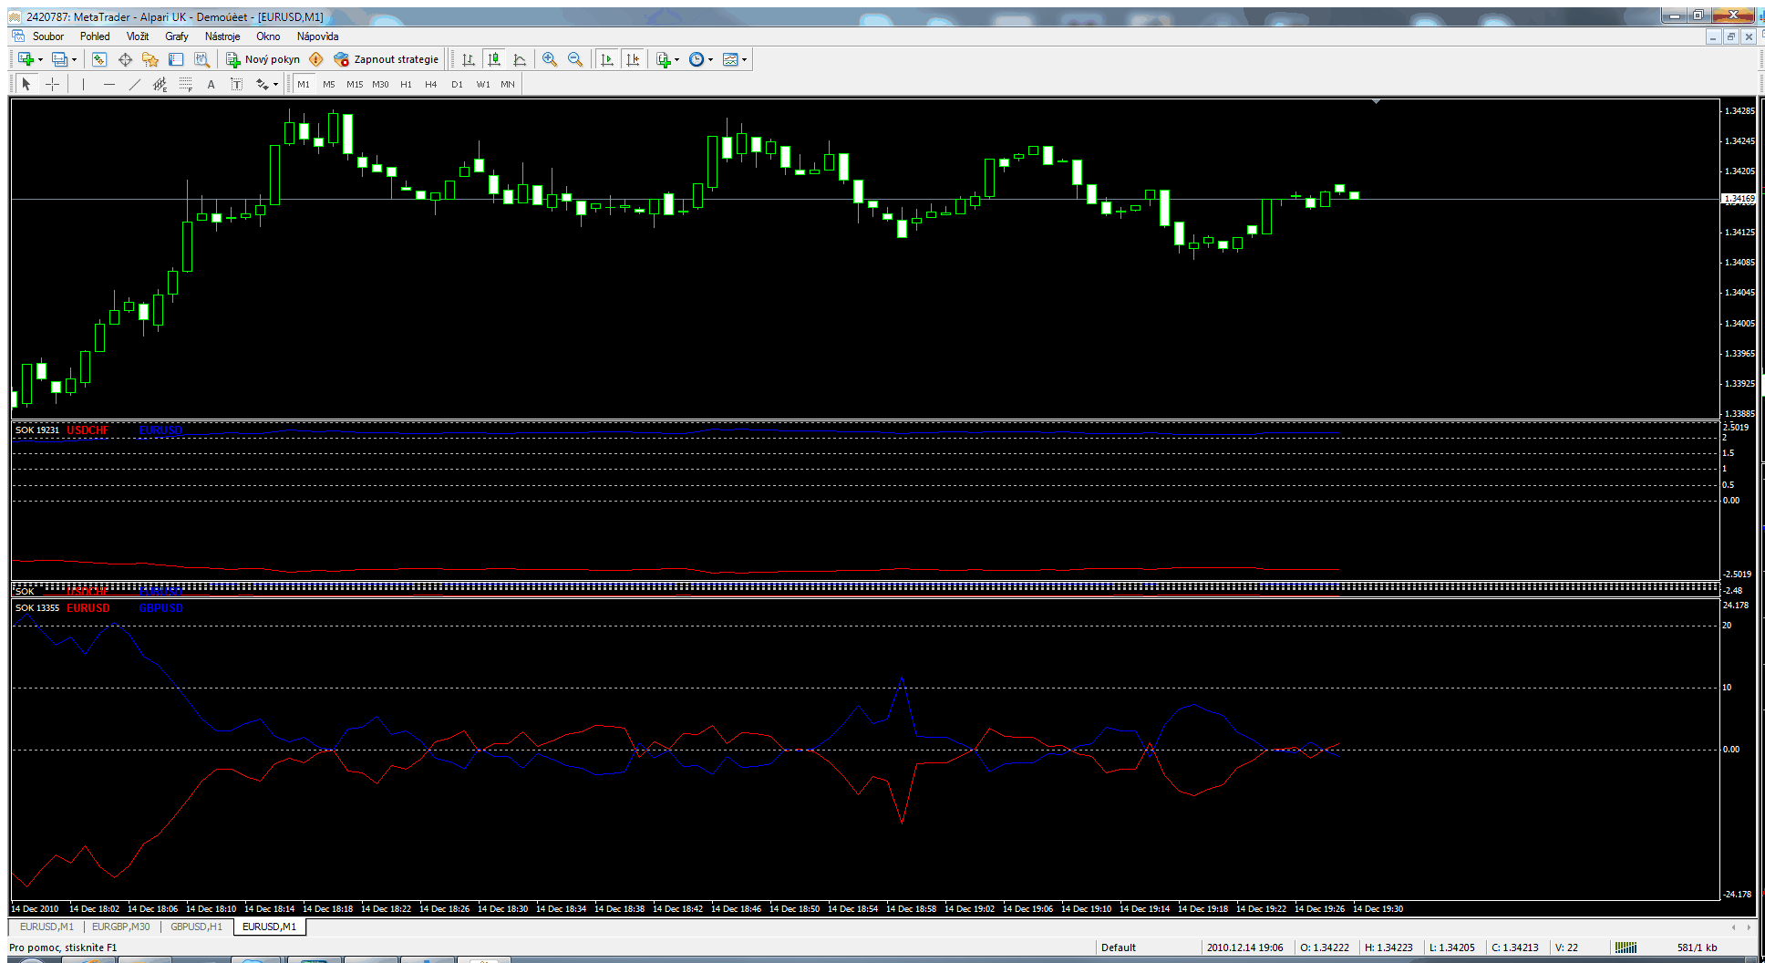Click the Nový pokyn (New Order) button
1765x963 pixels.
(263, 59)
